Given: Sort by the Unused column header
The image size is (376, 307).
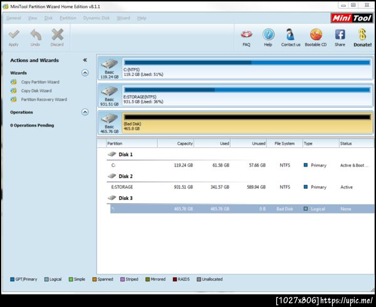Looking at the screenshot, I should (249, 143).
